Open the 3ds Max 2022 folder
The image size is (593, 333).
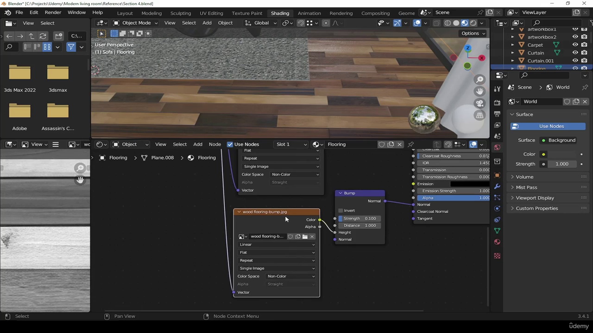coord(19,78)
